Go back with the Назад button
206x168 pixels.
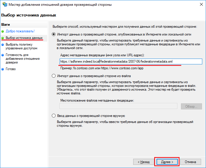144,162
